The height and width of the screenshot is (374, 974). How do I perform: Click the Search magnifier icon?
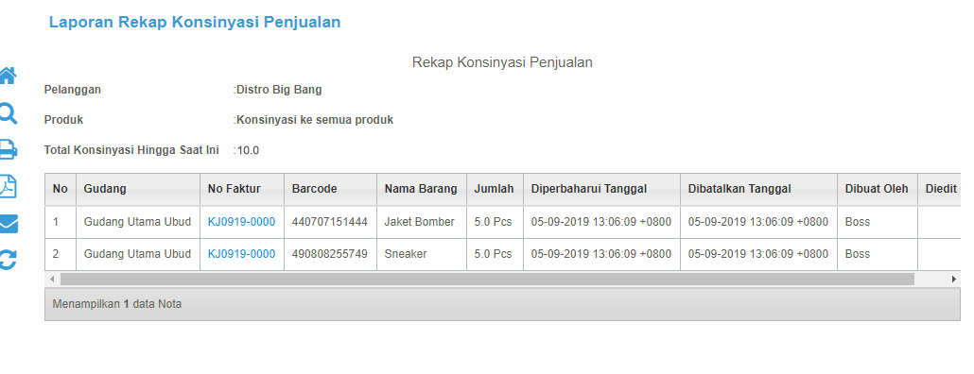(x=8, y=113)
